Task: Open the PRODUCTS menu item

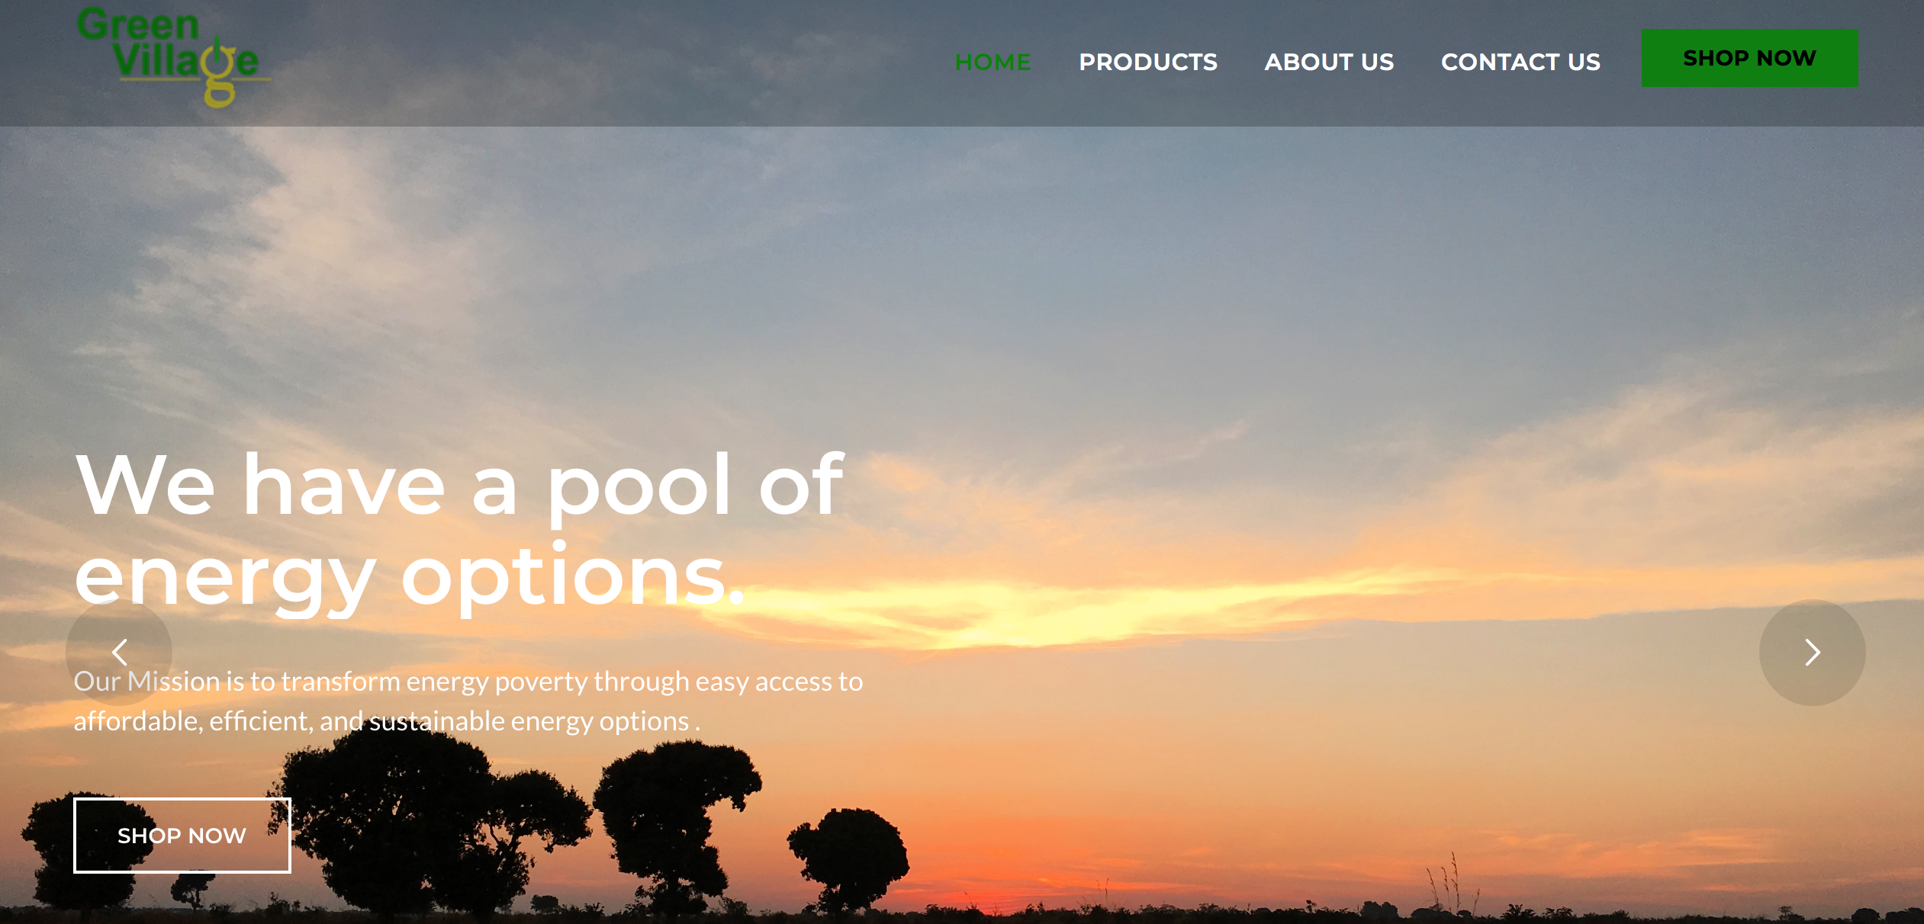Action: pyautogui.click(x=1148, y=62)
